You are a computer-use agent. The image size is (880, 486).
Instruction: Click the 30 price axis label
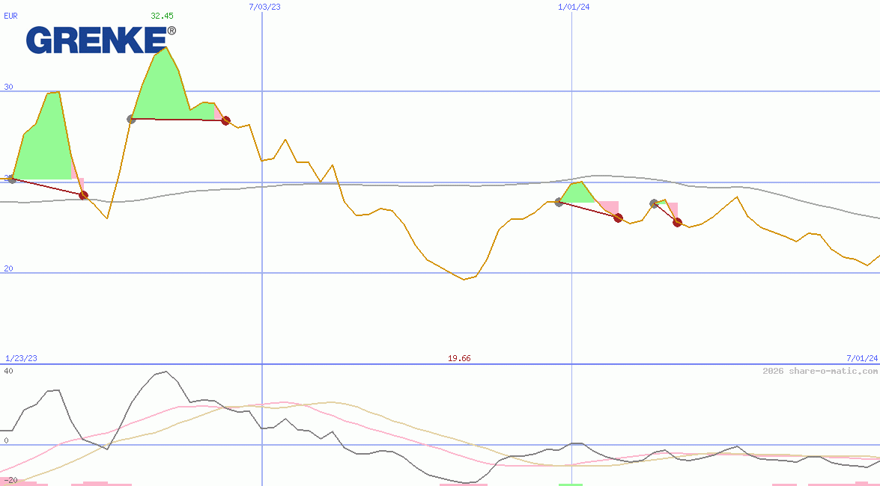click(8, 87)
